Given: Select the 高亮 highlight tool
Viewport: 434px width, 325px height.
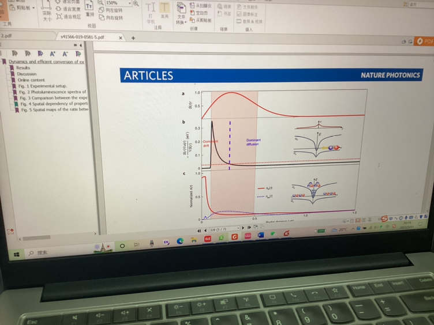Looking at the screenshot, I should point(164,10).
